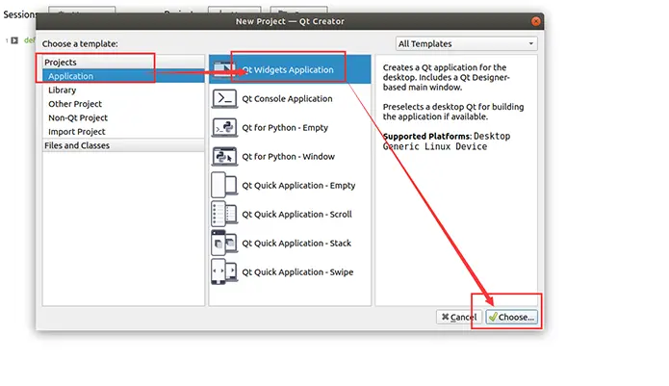Click the Qt Widgets Application icon
This screenshot has width=669, height=386.
click(x=224, y=69)
